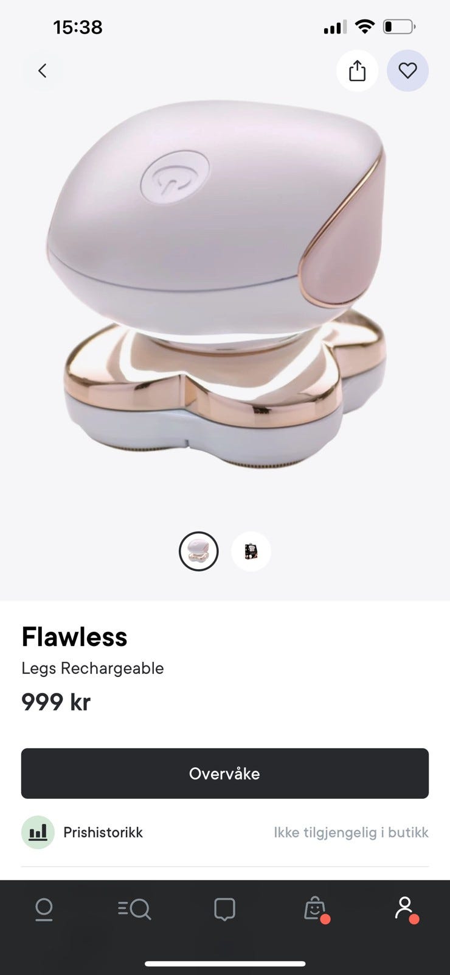
Task: Tap the battery indicator in status bar
Action: 399,27
